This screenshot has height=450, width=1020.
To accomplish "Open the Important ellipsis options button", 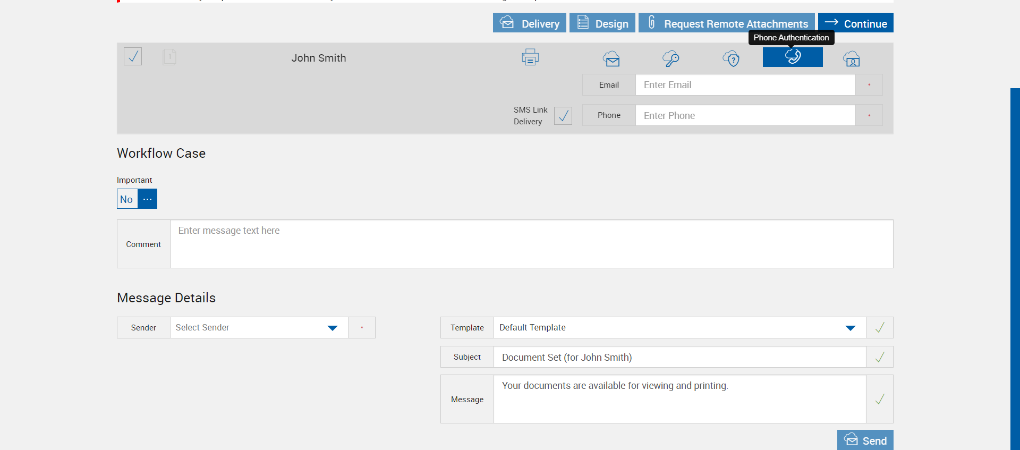I will point(148,199).
